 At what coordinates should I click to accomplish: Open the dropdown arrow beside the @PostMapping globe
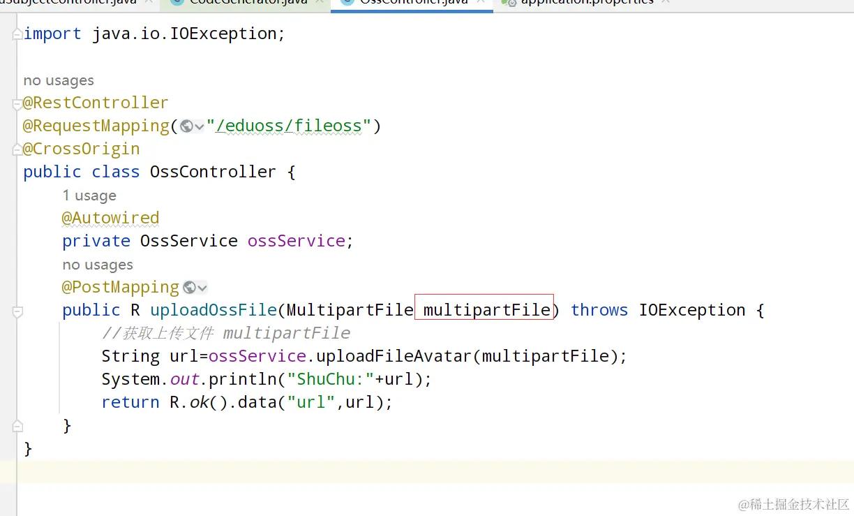pos(202,288)
